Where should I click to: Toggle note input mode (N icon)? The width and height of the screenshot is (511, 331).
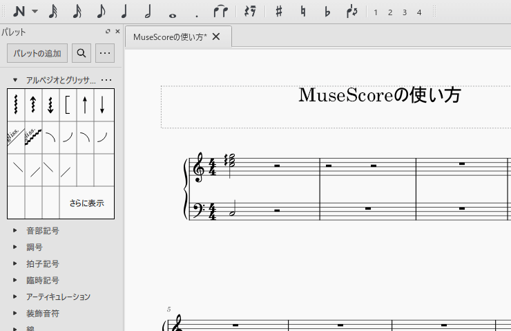point(19,12)
